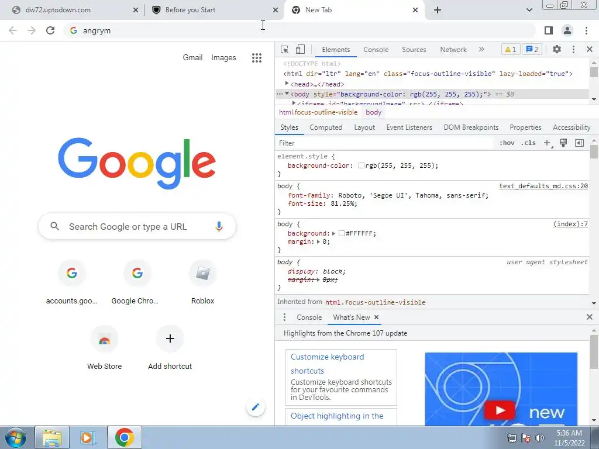Screen dimensions: 599x449
Task: Open Images link
Action: pyautogui.click(x=223, y=58)
